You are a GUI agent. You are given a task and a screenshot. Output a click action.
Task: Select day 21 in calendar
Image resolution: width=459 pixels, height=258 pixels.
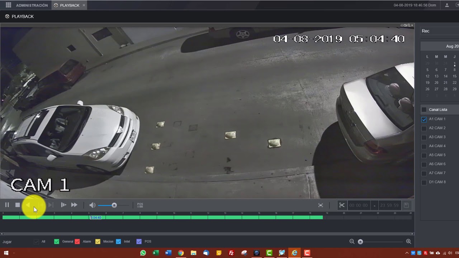(x=445, y=83)
